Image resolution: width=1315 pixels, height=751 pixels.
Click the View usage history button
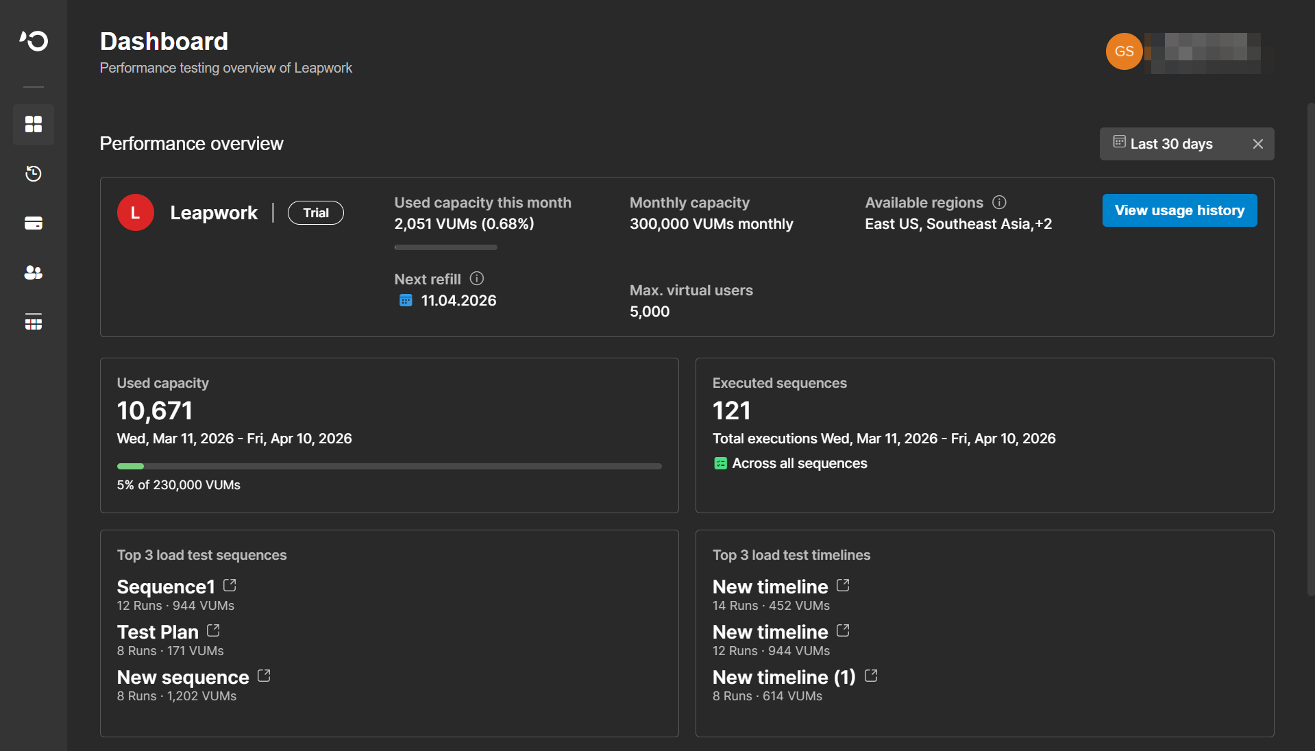1179,210
